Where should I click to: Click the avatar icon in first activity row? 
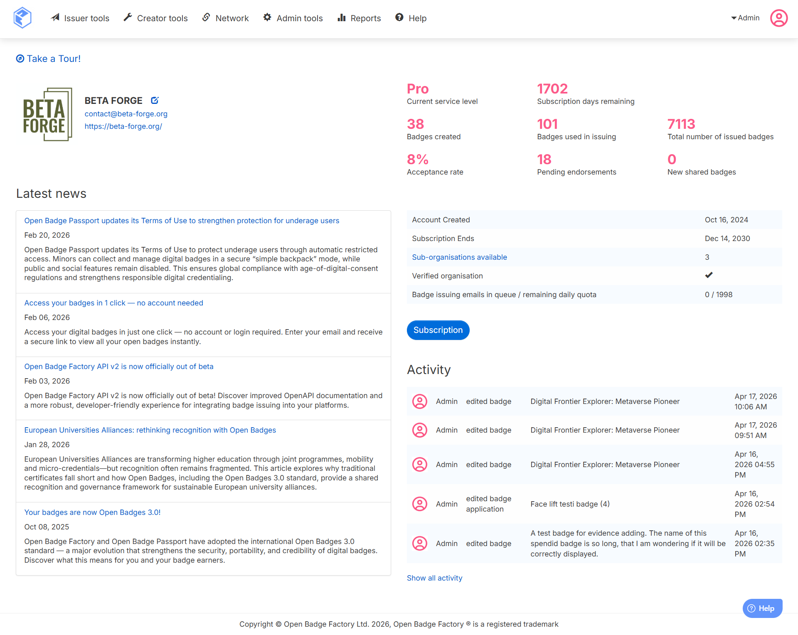coord(419,401)
